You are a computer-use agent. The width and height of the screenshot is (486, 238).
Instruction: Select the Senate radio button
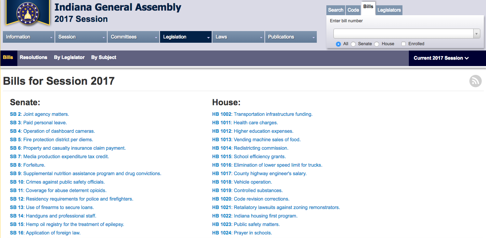coord(353,44)
